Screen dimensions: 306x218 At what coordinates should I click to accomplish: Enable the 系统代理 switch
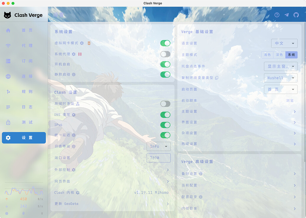point(165,54)
